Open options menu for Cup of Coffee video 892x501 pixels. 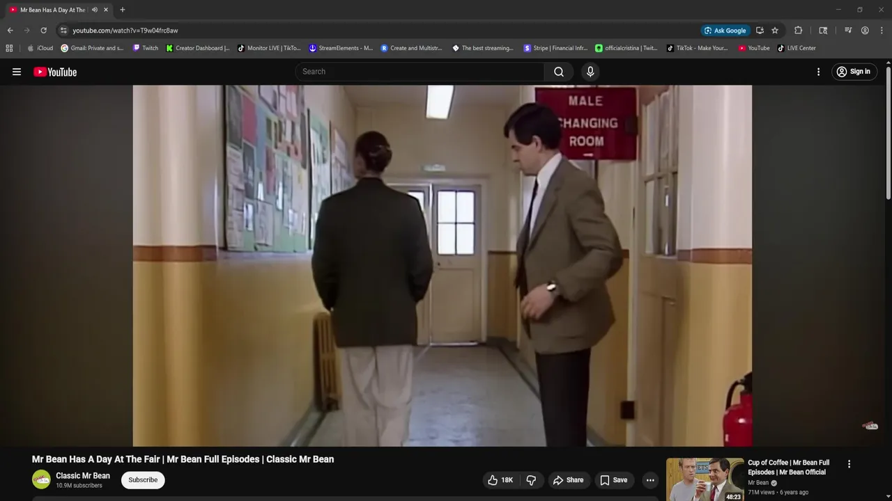849,464
